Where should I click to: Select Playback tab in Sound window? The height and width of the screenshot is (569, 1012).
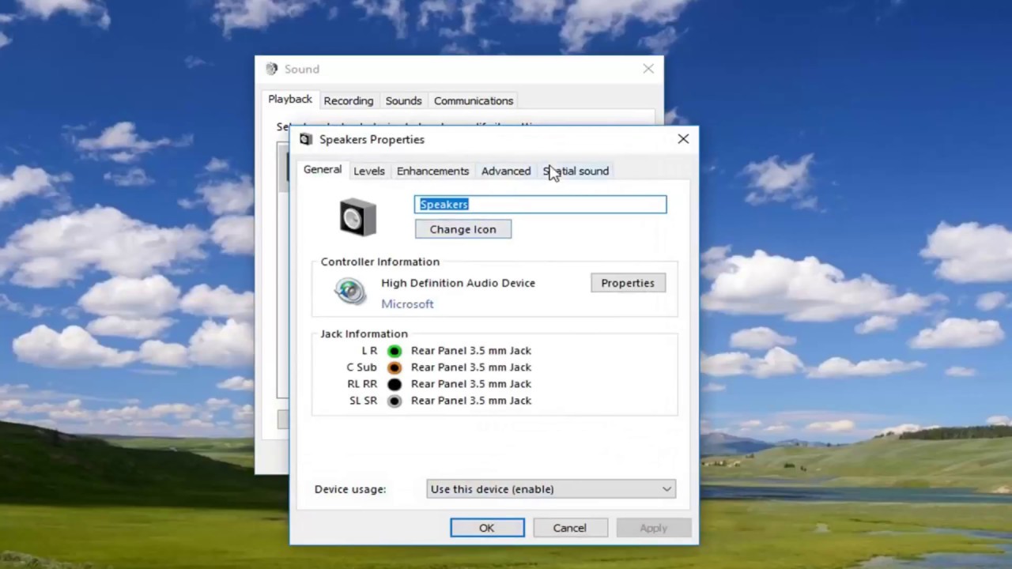click(290, 99)
